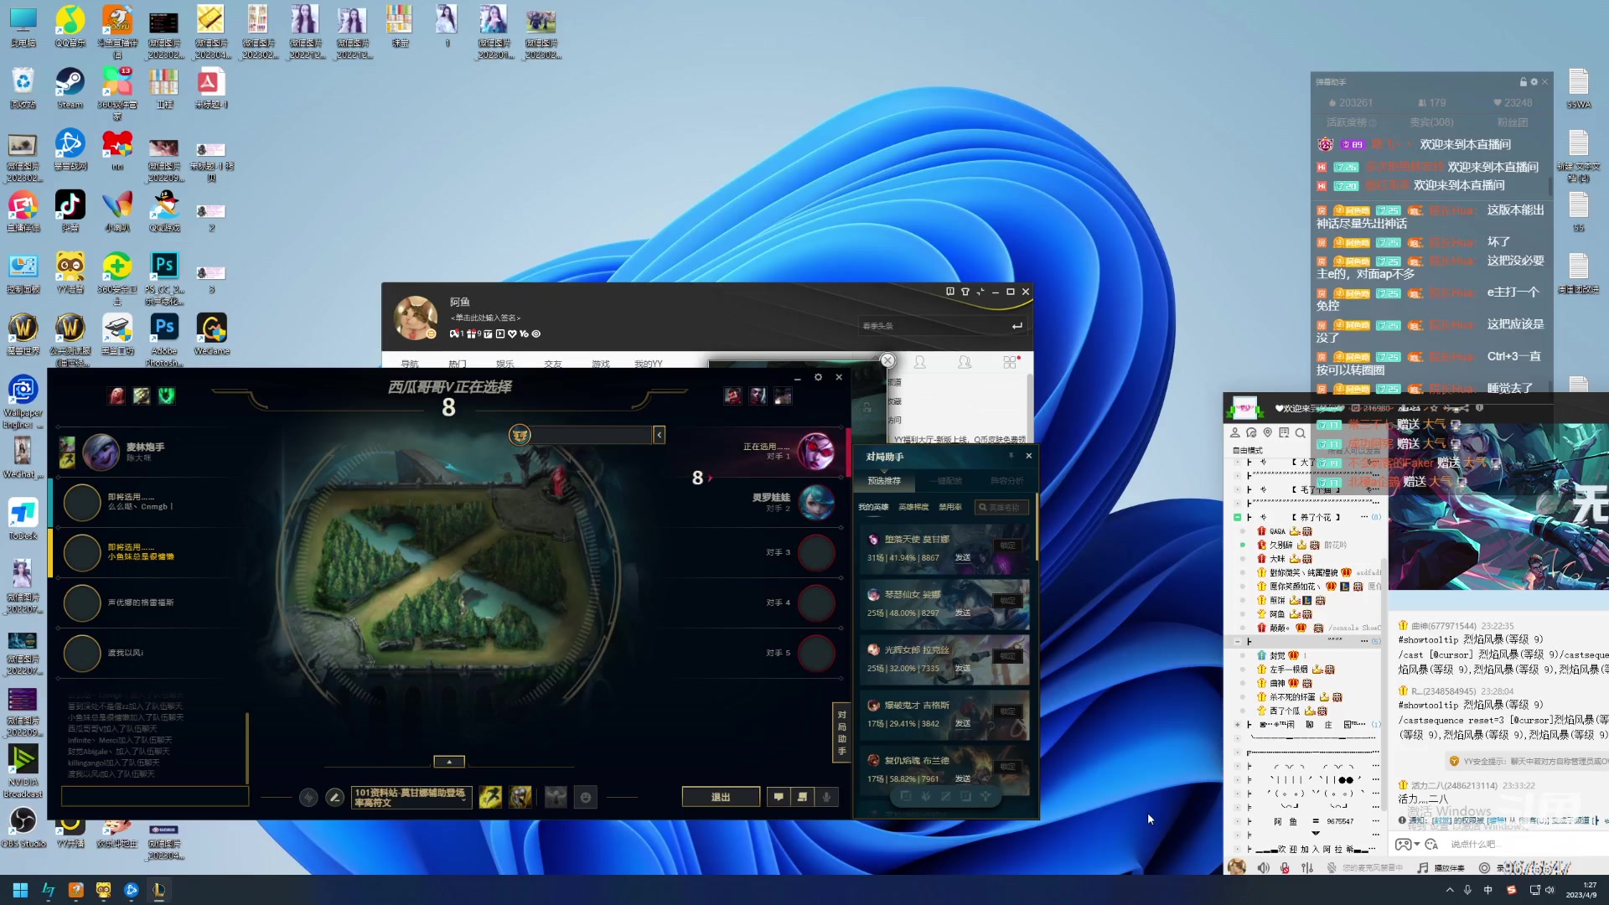Collapse the channel group showing (5) members
The image size is (1609, 905).
click(1237, 641)
